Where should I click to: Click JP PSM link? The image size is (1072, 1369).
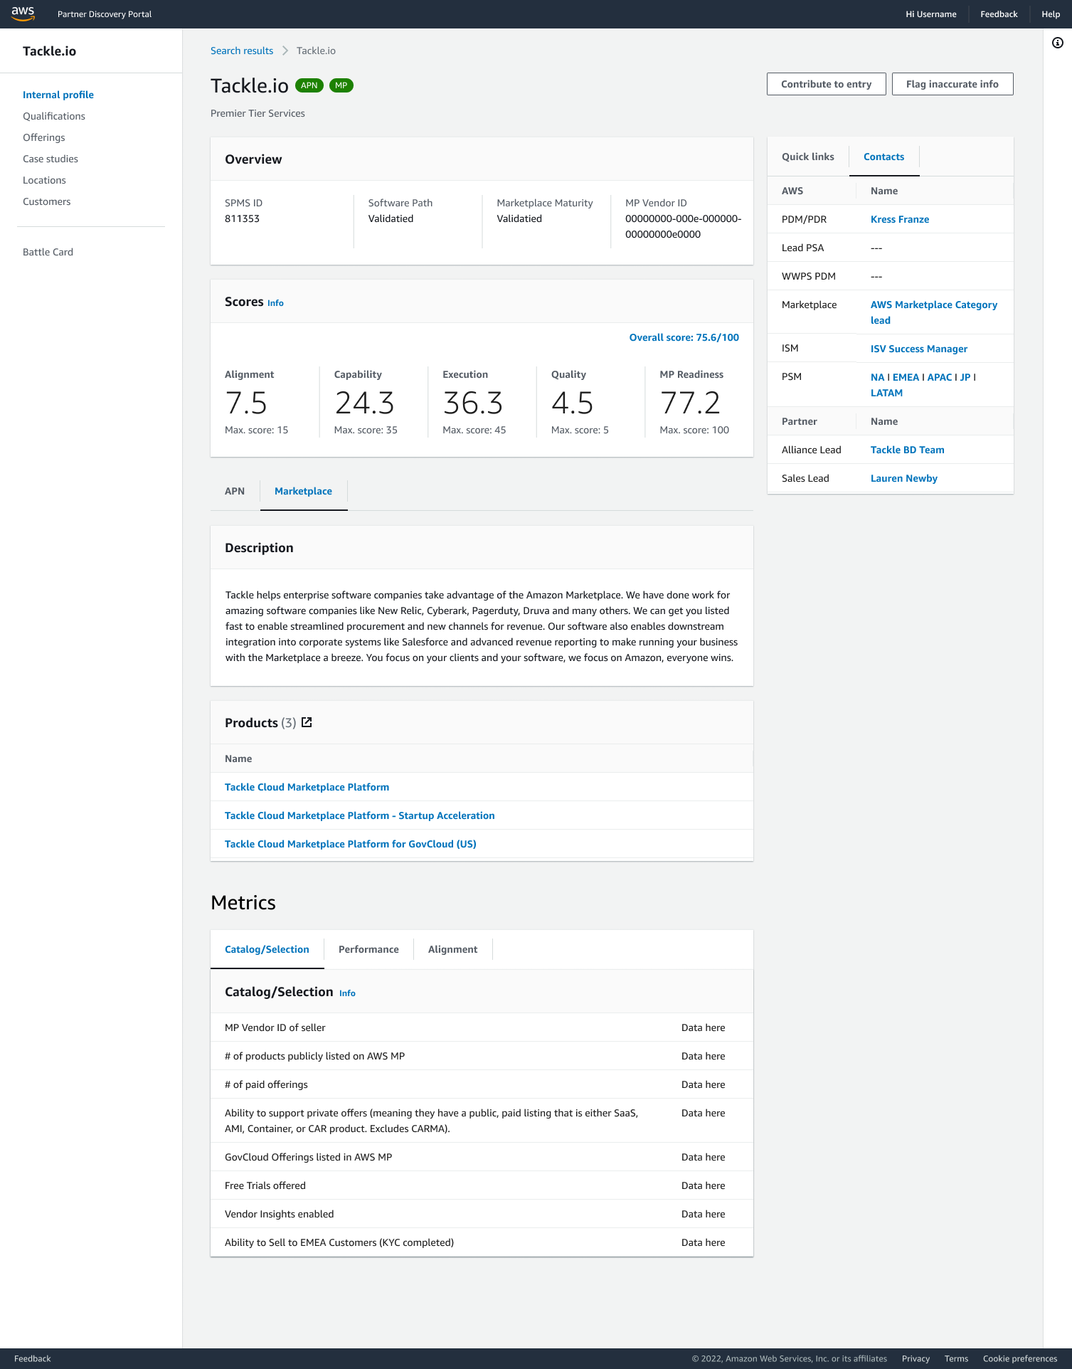pyautogui.click(x=965, y=377)
